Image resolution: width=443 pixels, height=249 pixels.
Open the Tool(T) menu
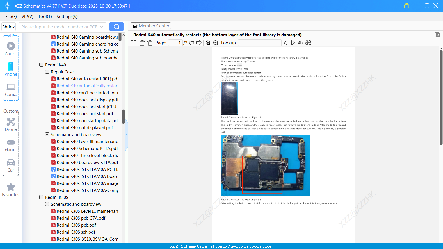point(45,17)
